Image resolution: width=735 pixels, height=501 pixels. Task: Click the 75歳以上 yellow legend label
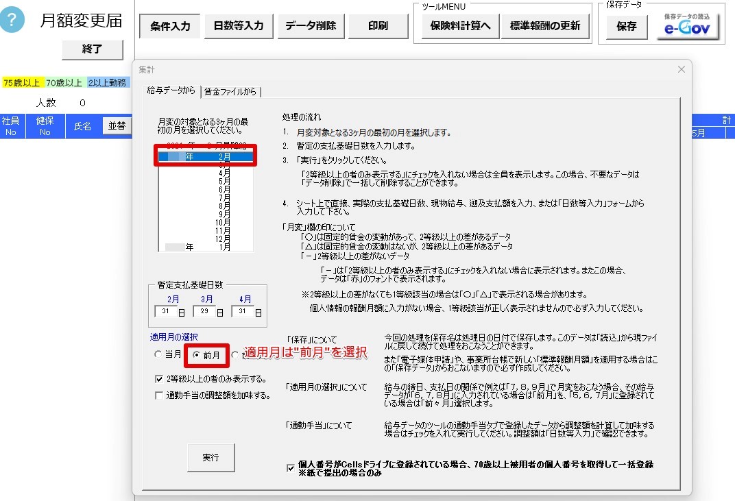point(22,83)
